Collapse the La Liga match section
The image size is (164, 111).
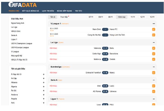[x=153, y=42]
